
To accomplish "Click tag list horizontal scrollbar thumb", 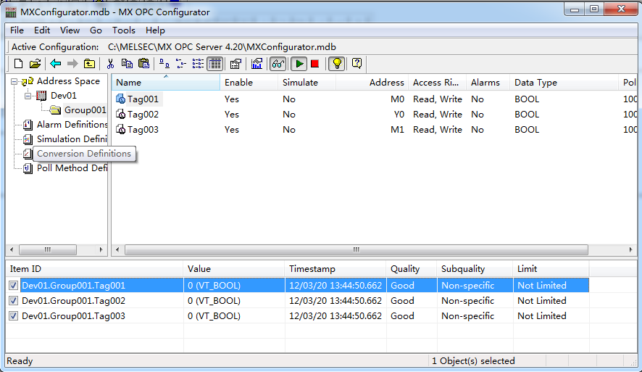I will pos(357,249).
